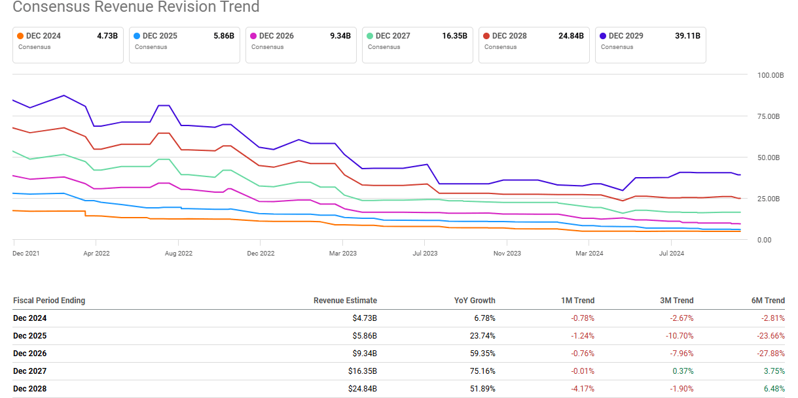
Task: Toggle the DEC 2029 consensus legend card
Action: click(x=650, y=44)
